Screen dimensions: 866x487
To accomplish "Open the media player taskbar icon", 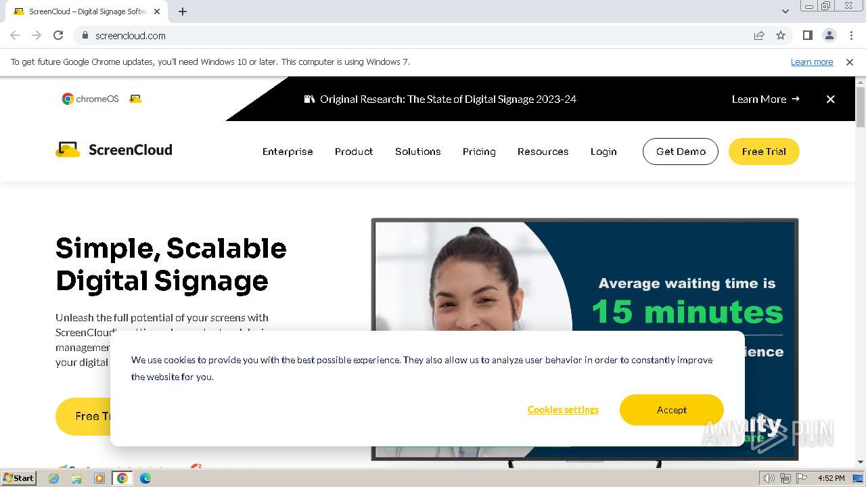I will [x=99, y=478].
